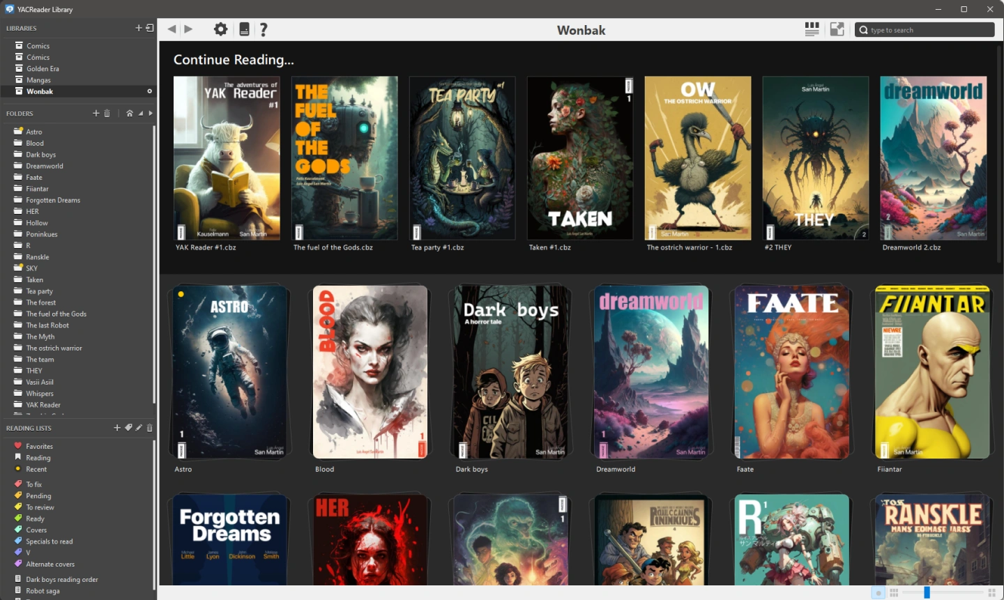1004x600 pixels.
Task: Open the server settings icon
Action: click(x=244, y=29)
